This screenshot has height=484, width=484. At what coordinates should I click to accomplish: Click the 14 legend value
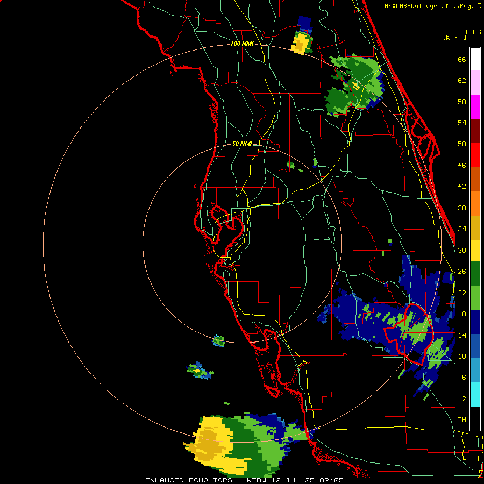click(462, 335)
